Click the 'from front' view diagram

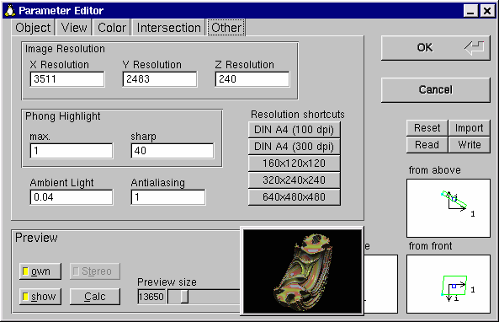tap(448, 284)
